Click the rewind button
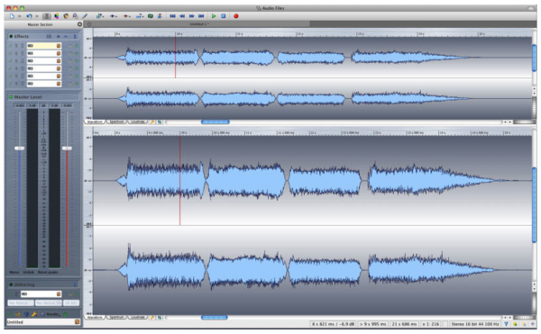The width and height of the screenshot is (541, 334). (182, 16)
